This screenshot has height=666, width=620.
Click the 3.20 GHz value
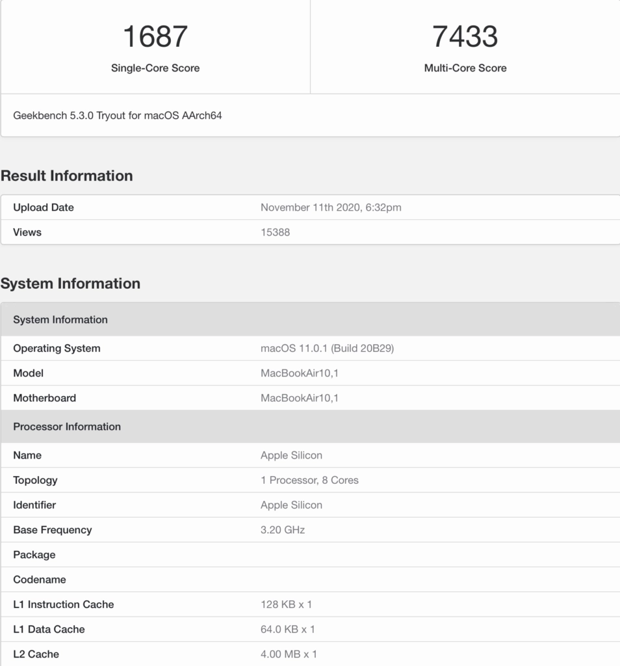tap(283, 530)
